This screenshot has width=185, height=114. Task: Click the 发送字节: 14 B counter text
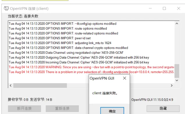[41, 99]
